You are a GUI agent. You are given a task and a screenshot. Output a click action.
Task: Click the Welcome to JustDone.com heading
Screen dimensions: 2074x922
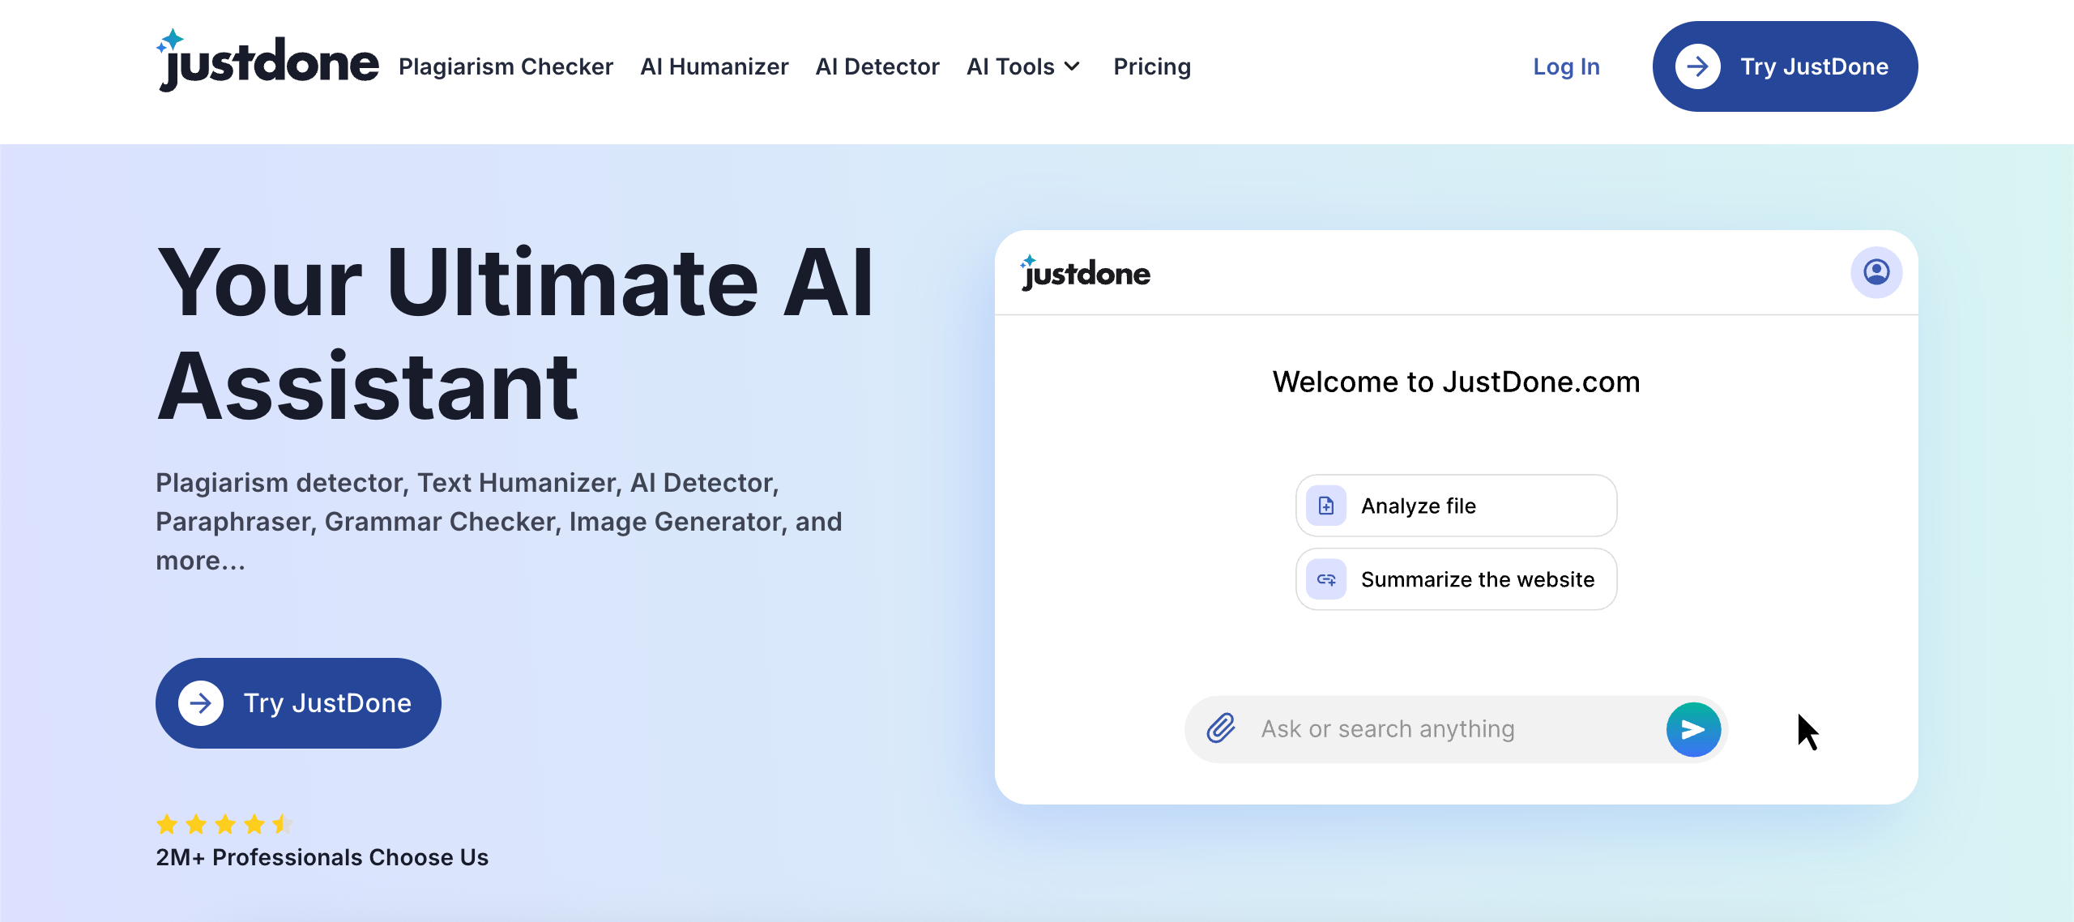(x=1456, y=382)
